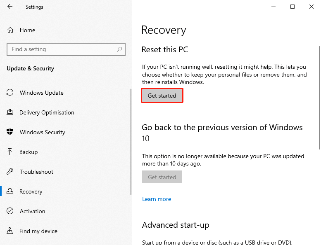Open the Learn more link
The height and width of the screenshot is (245, 321).
coord(156,199)
